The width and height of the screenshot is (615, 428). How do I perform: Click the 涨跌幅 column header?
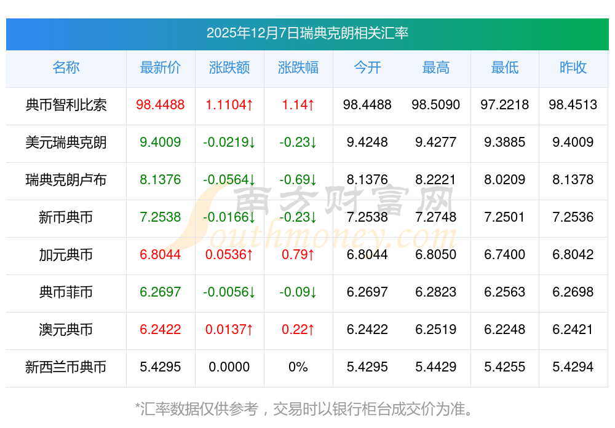(298, 68)
